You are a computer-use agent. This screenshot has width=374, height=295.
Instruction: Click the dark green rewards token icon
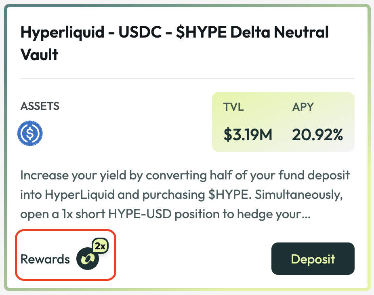pyautogui.click(x=88, y=259)
